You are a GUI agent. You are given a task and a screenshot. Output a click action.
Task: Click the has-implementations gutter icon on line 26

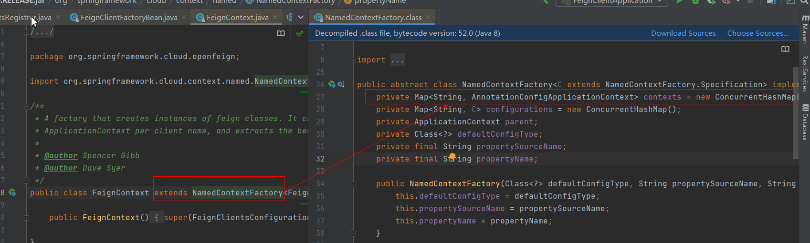[341, 84]
